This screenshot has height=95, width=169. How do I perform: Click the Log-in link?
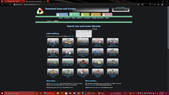point(118,7)
